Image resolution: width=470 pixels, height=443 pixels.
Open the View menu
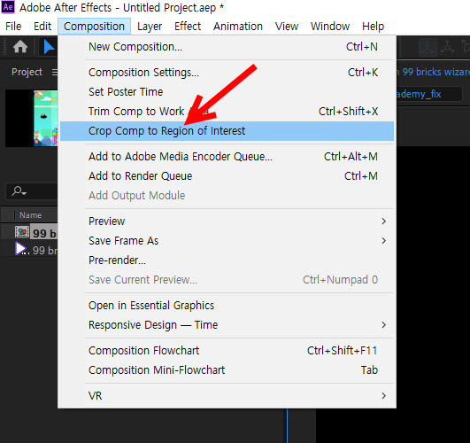(x=287, y=27)
